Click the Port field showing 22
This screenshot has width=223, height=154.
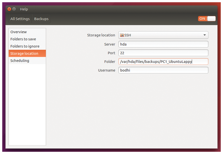click(x=163, y=53)
